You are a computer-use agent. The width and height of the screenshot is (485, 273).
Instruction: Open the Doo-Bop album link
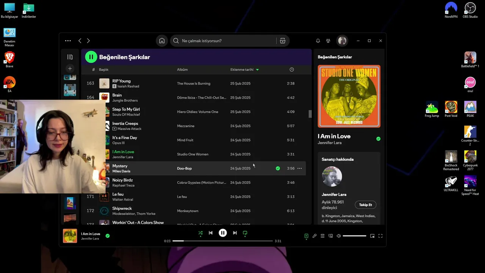tap(184, 168)
